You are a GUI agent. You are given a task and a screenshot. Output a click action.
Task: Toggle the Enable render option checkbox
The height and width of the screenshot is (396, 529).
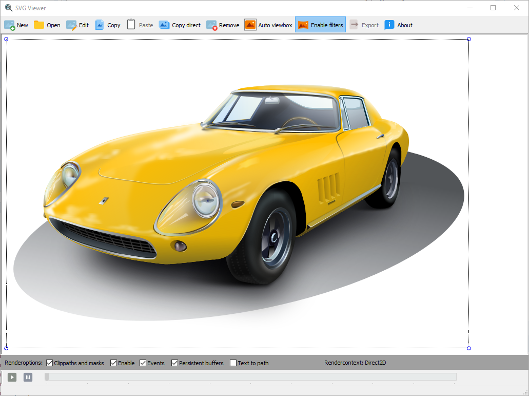[114, 363]
